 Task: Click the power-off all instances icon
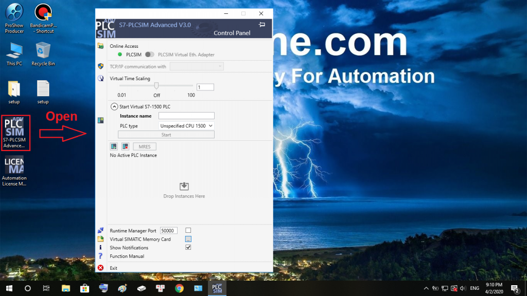pyautogui.click(x=125, y=146)
